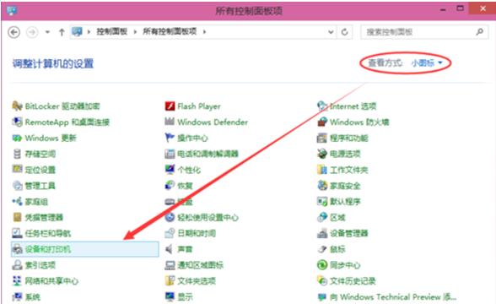Screen dimensions: 496x304
Task: Open the 同步中心 sync icon
Action: [322, 265]
